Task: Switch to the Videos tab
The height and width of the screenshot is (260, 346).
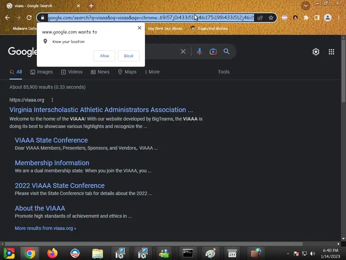Action: click(x=72, y=72)
